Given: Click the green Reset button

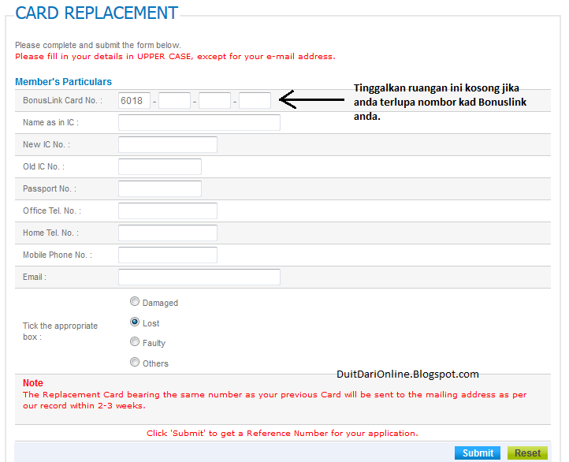Looking at the screenshot, I should (527, 453).
